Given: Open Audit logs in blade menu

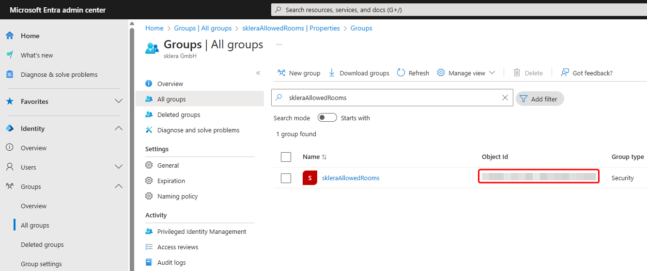Looking at the screenshot, I should pos(171,262).
